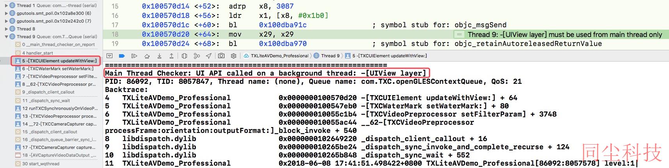Click the camera capture GPU frame icon
This screenshot has height=168, width=669.
coord(221,56)
